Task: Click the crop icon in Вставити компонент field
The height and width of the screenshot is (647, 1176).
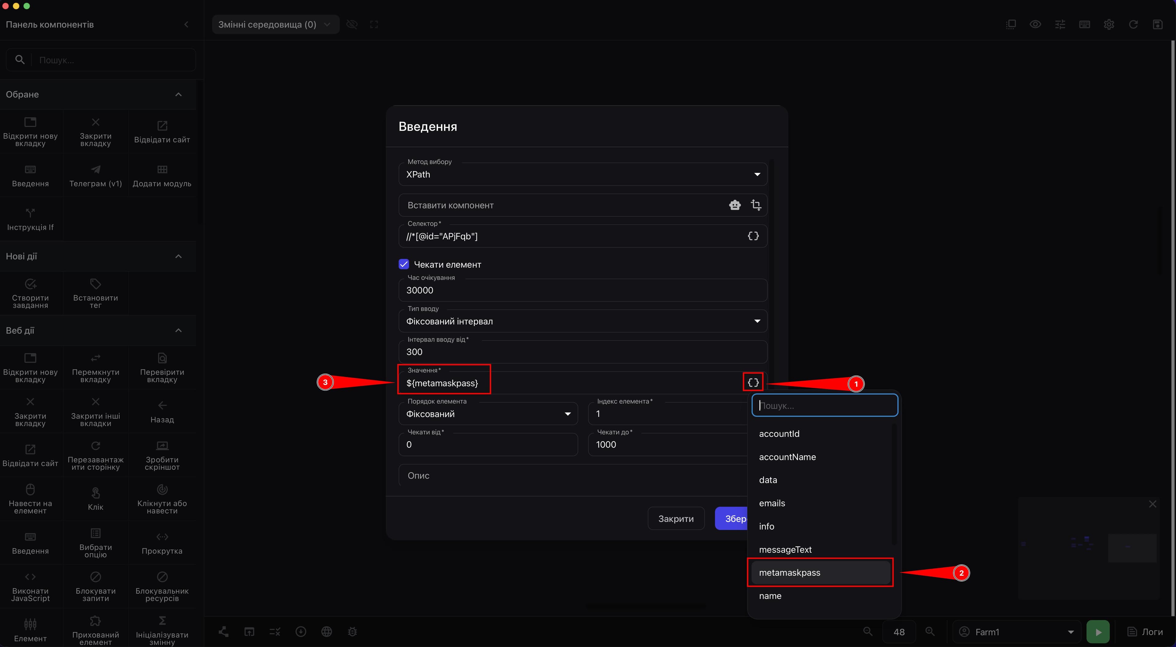Action: coord(756,205)
